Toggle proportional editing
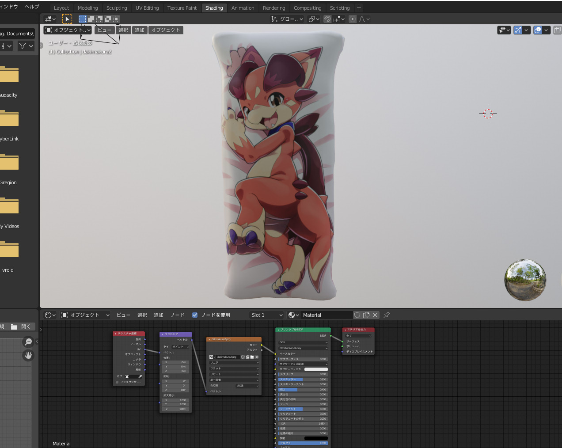Screen dimensions: 562x448 tap(353, 19)
